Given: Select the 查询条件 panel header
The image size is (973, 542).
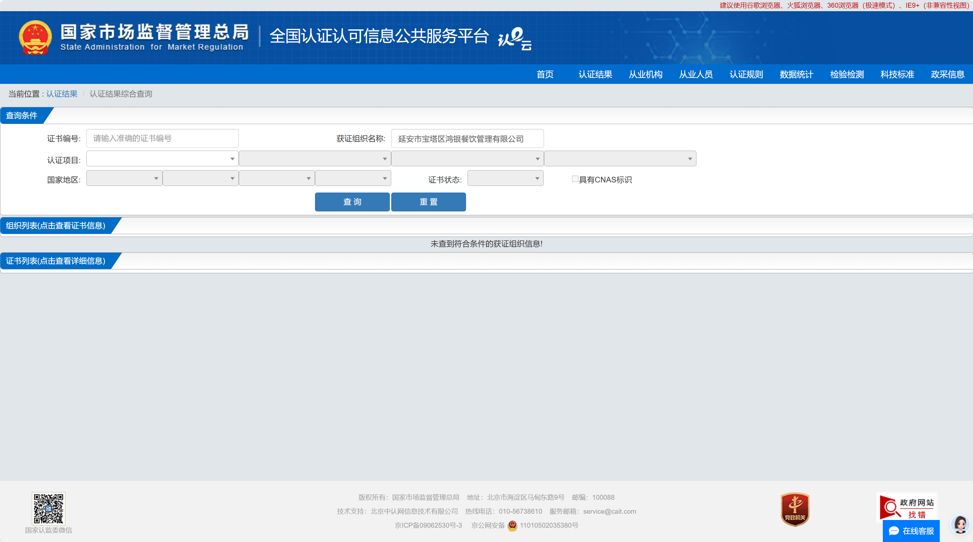Looking at the screenshot, I should [x=22, y=116].
